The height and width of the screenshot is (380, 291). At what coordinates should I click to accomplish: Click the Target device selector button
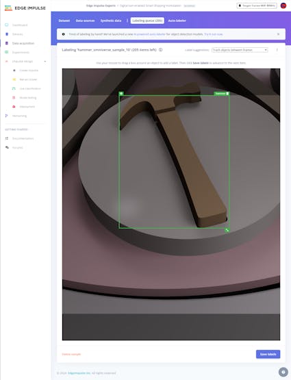point(257,5)
